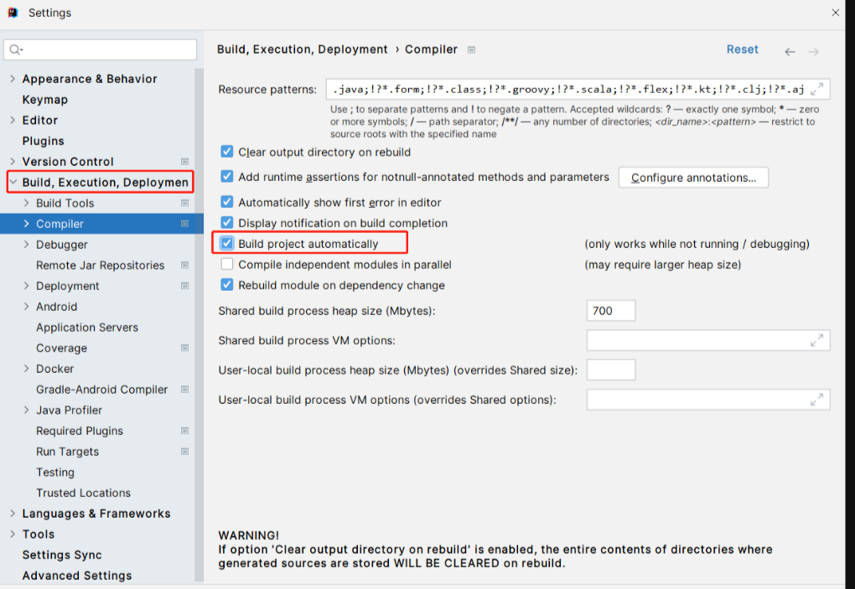Select Plugins in the settings tree

(x=44, y=141)
